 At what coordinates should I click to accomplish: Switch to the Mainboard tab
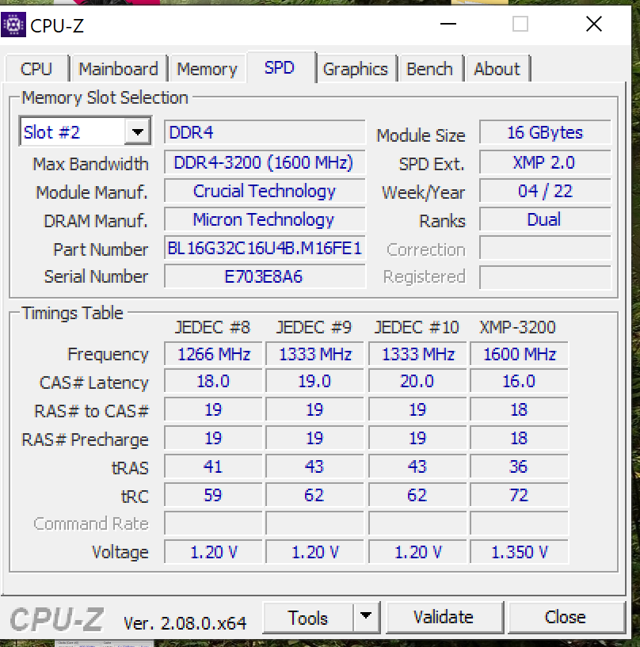click(119, 69)
